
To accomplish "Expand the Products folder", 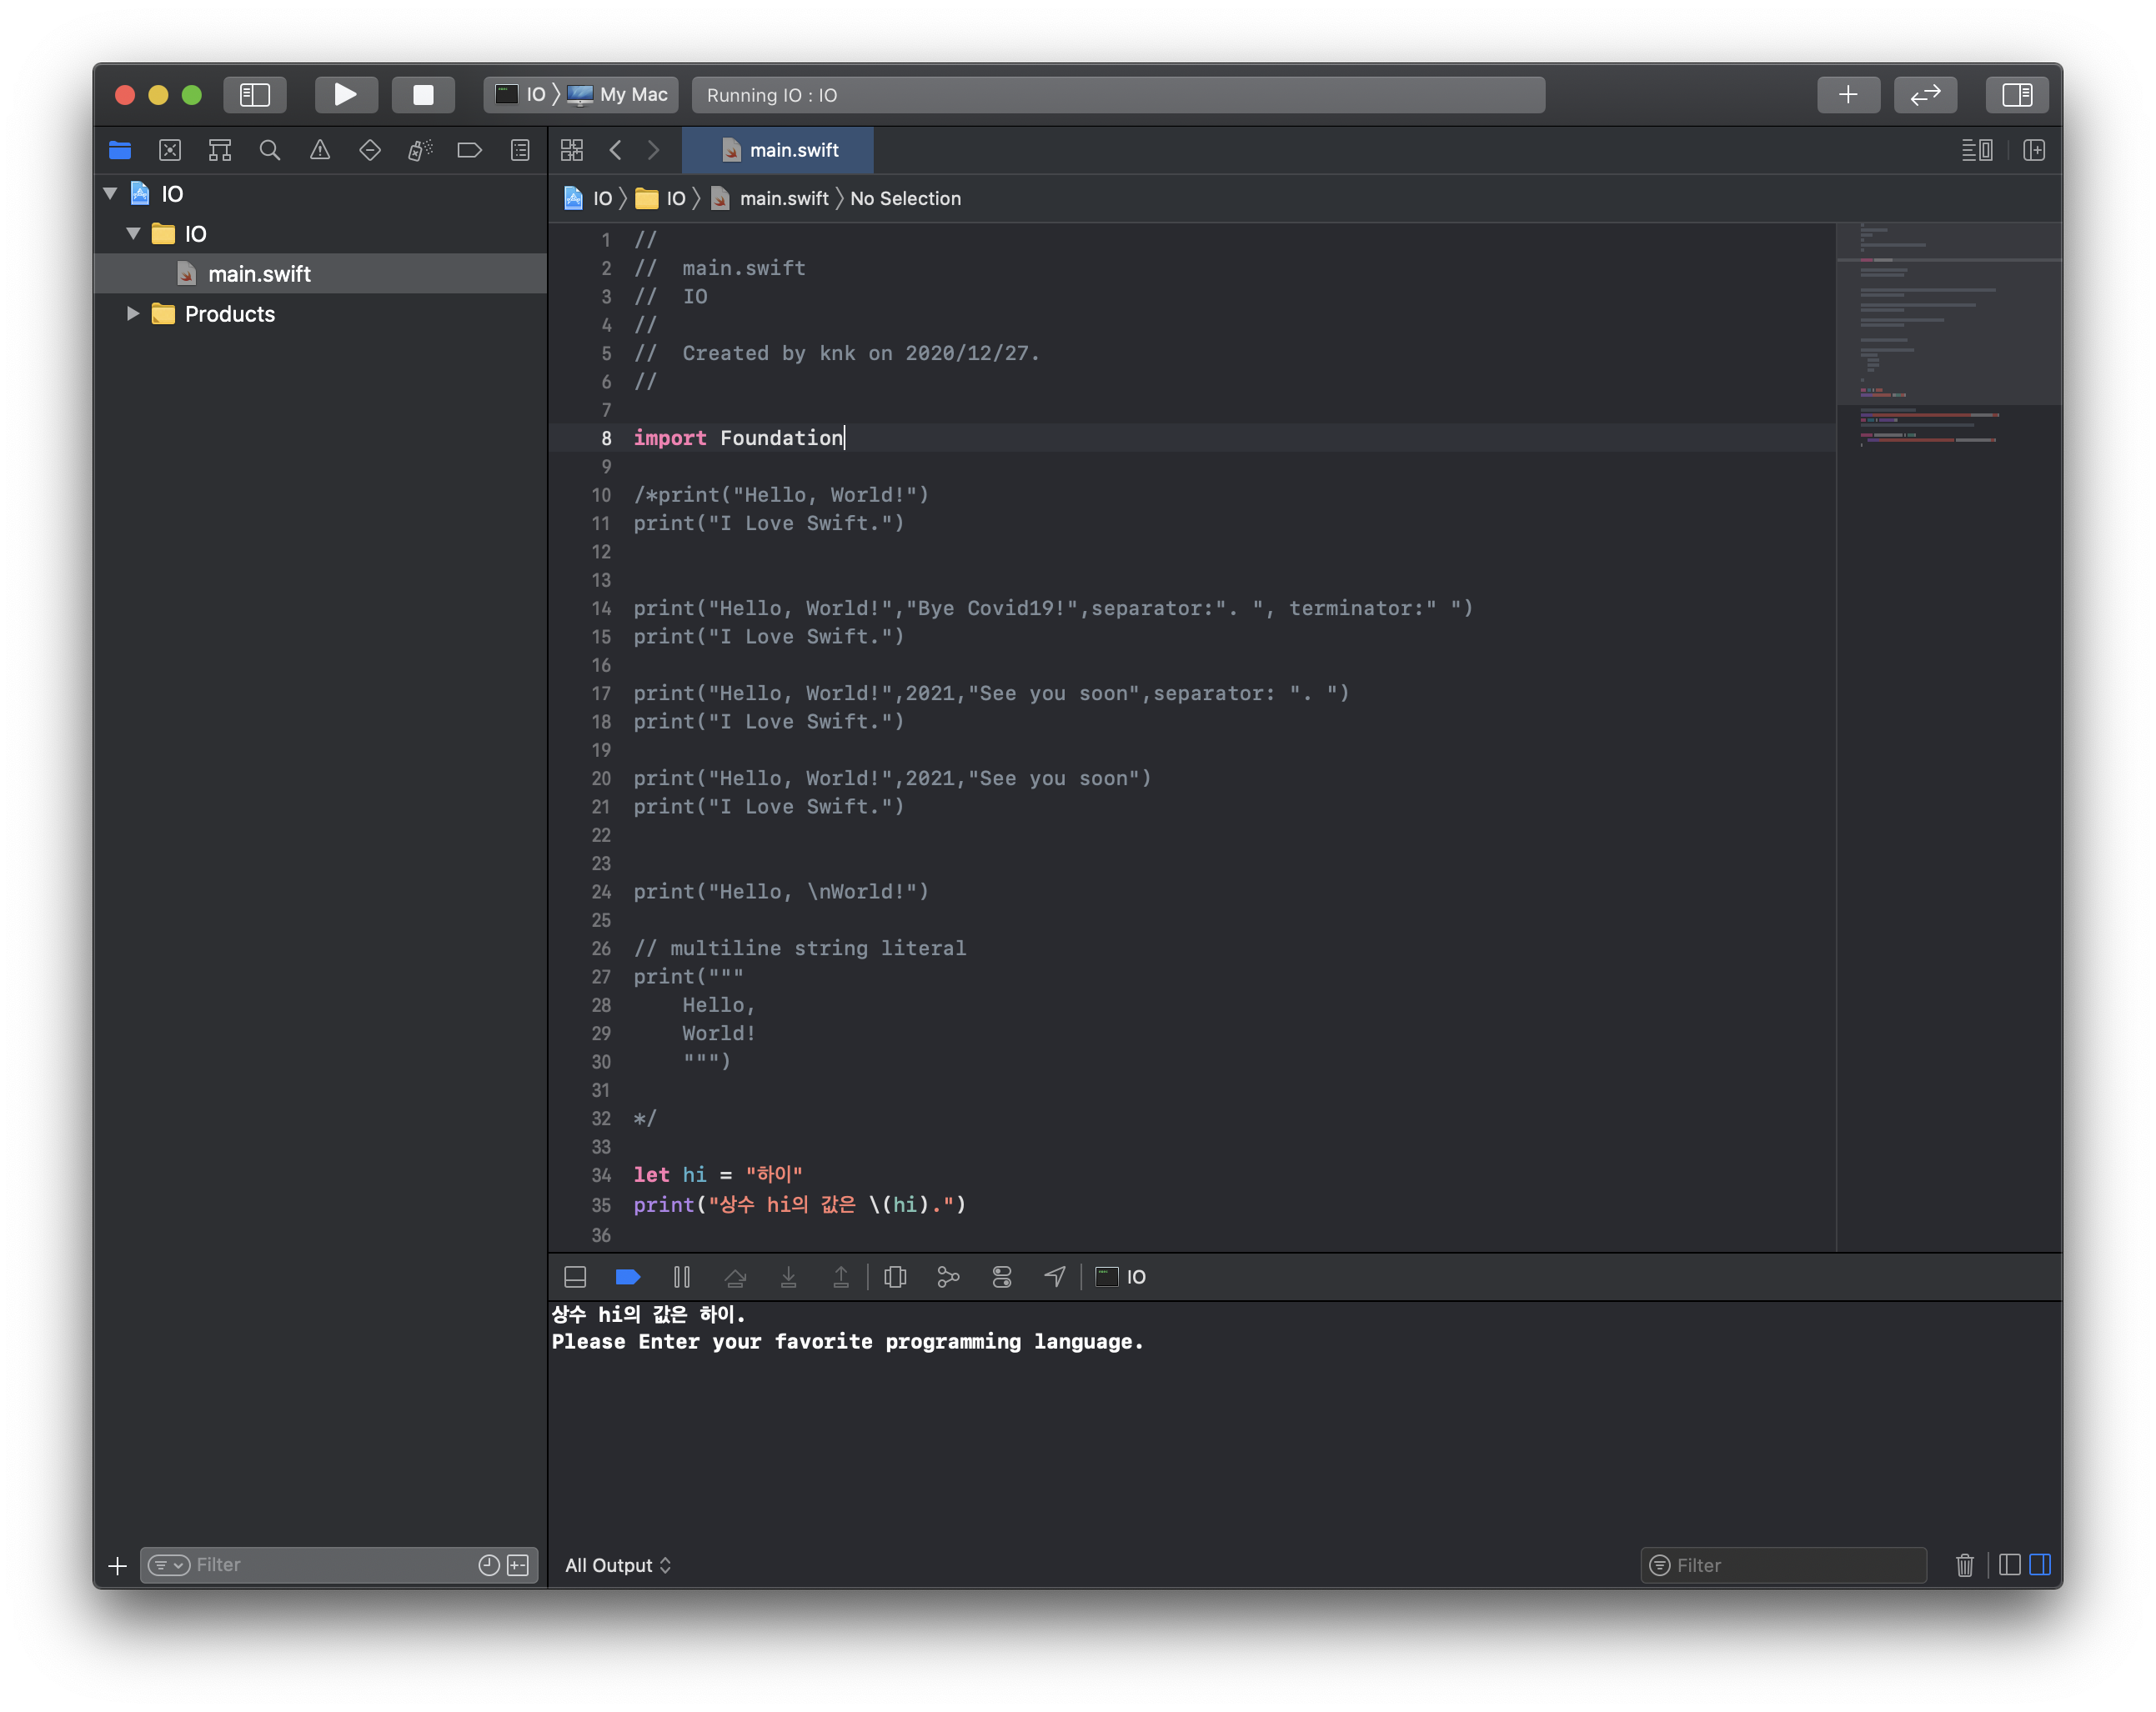I will click(133, 313).
